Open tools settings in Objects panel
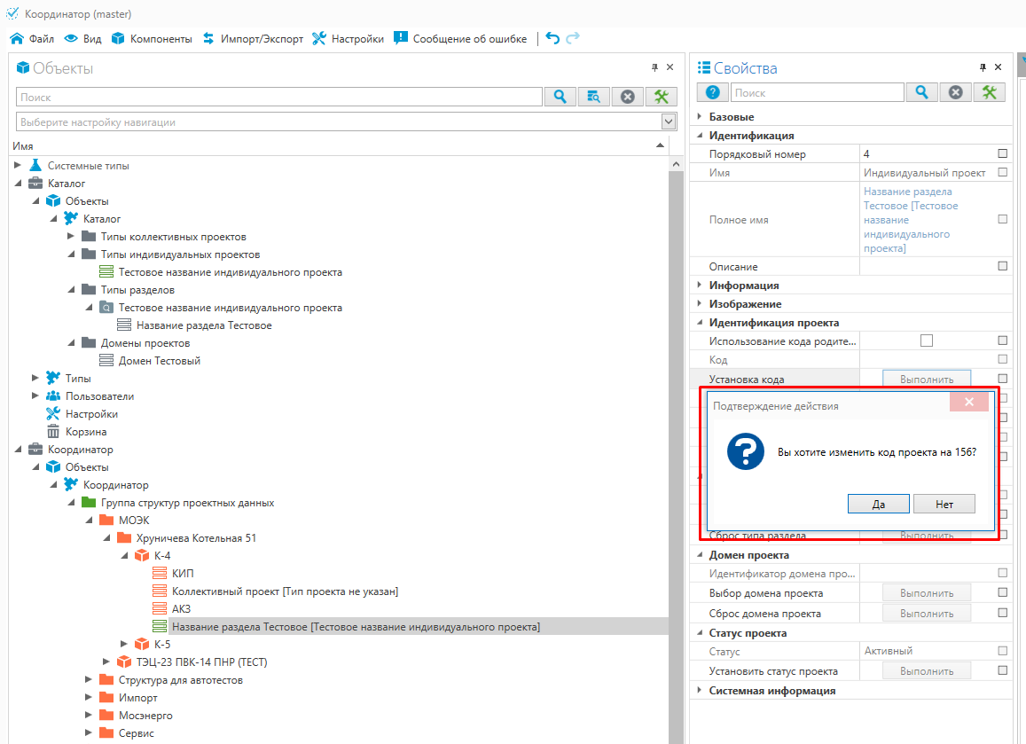 pyautogui.click(x=662, y=97)
